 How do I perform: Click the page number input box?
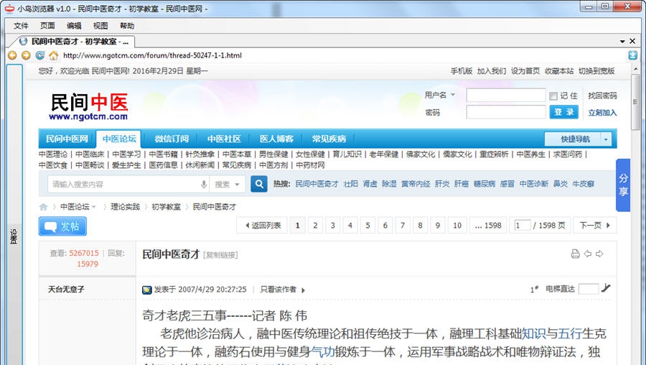click(522, 225)
